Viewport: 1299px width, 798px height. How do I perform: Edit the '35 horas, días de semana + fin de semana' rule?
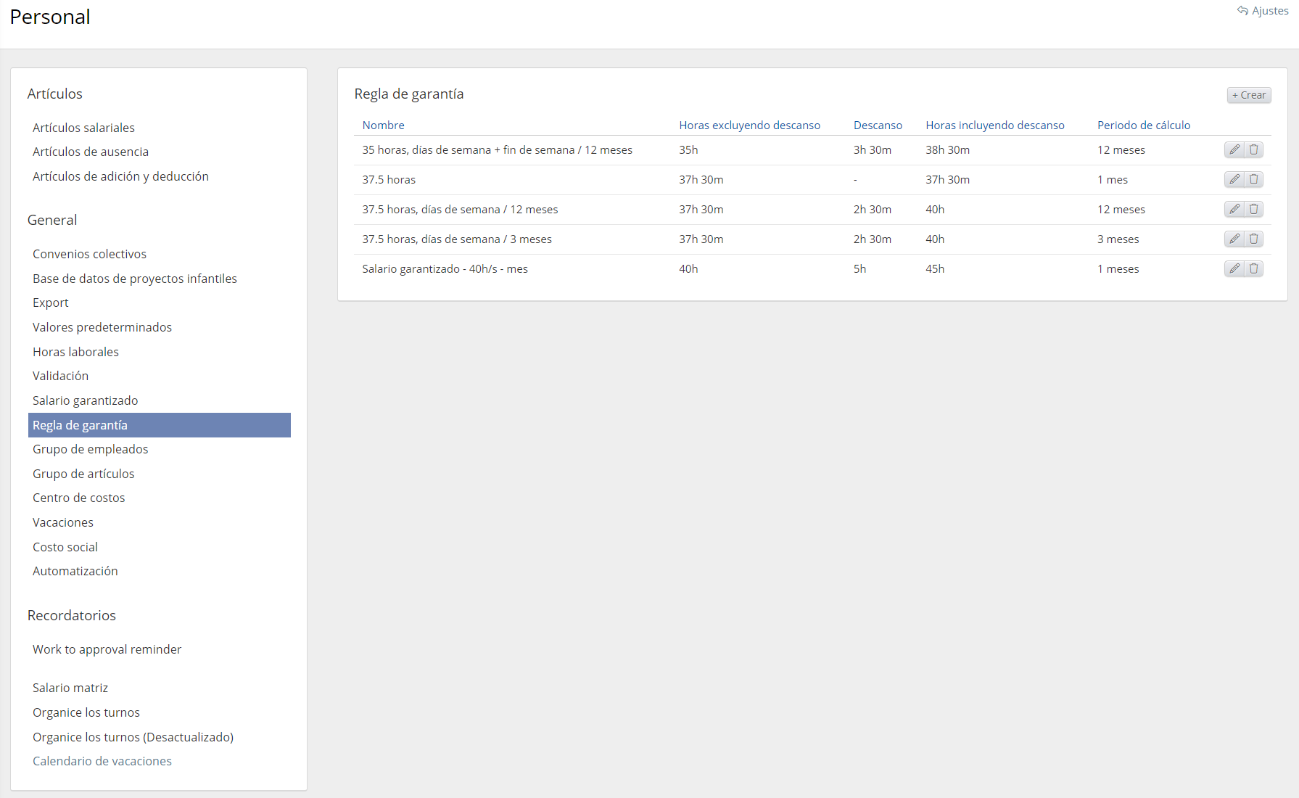[1234, 149]
